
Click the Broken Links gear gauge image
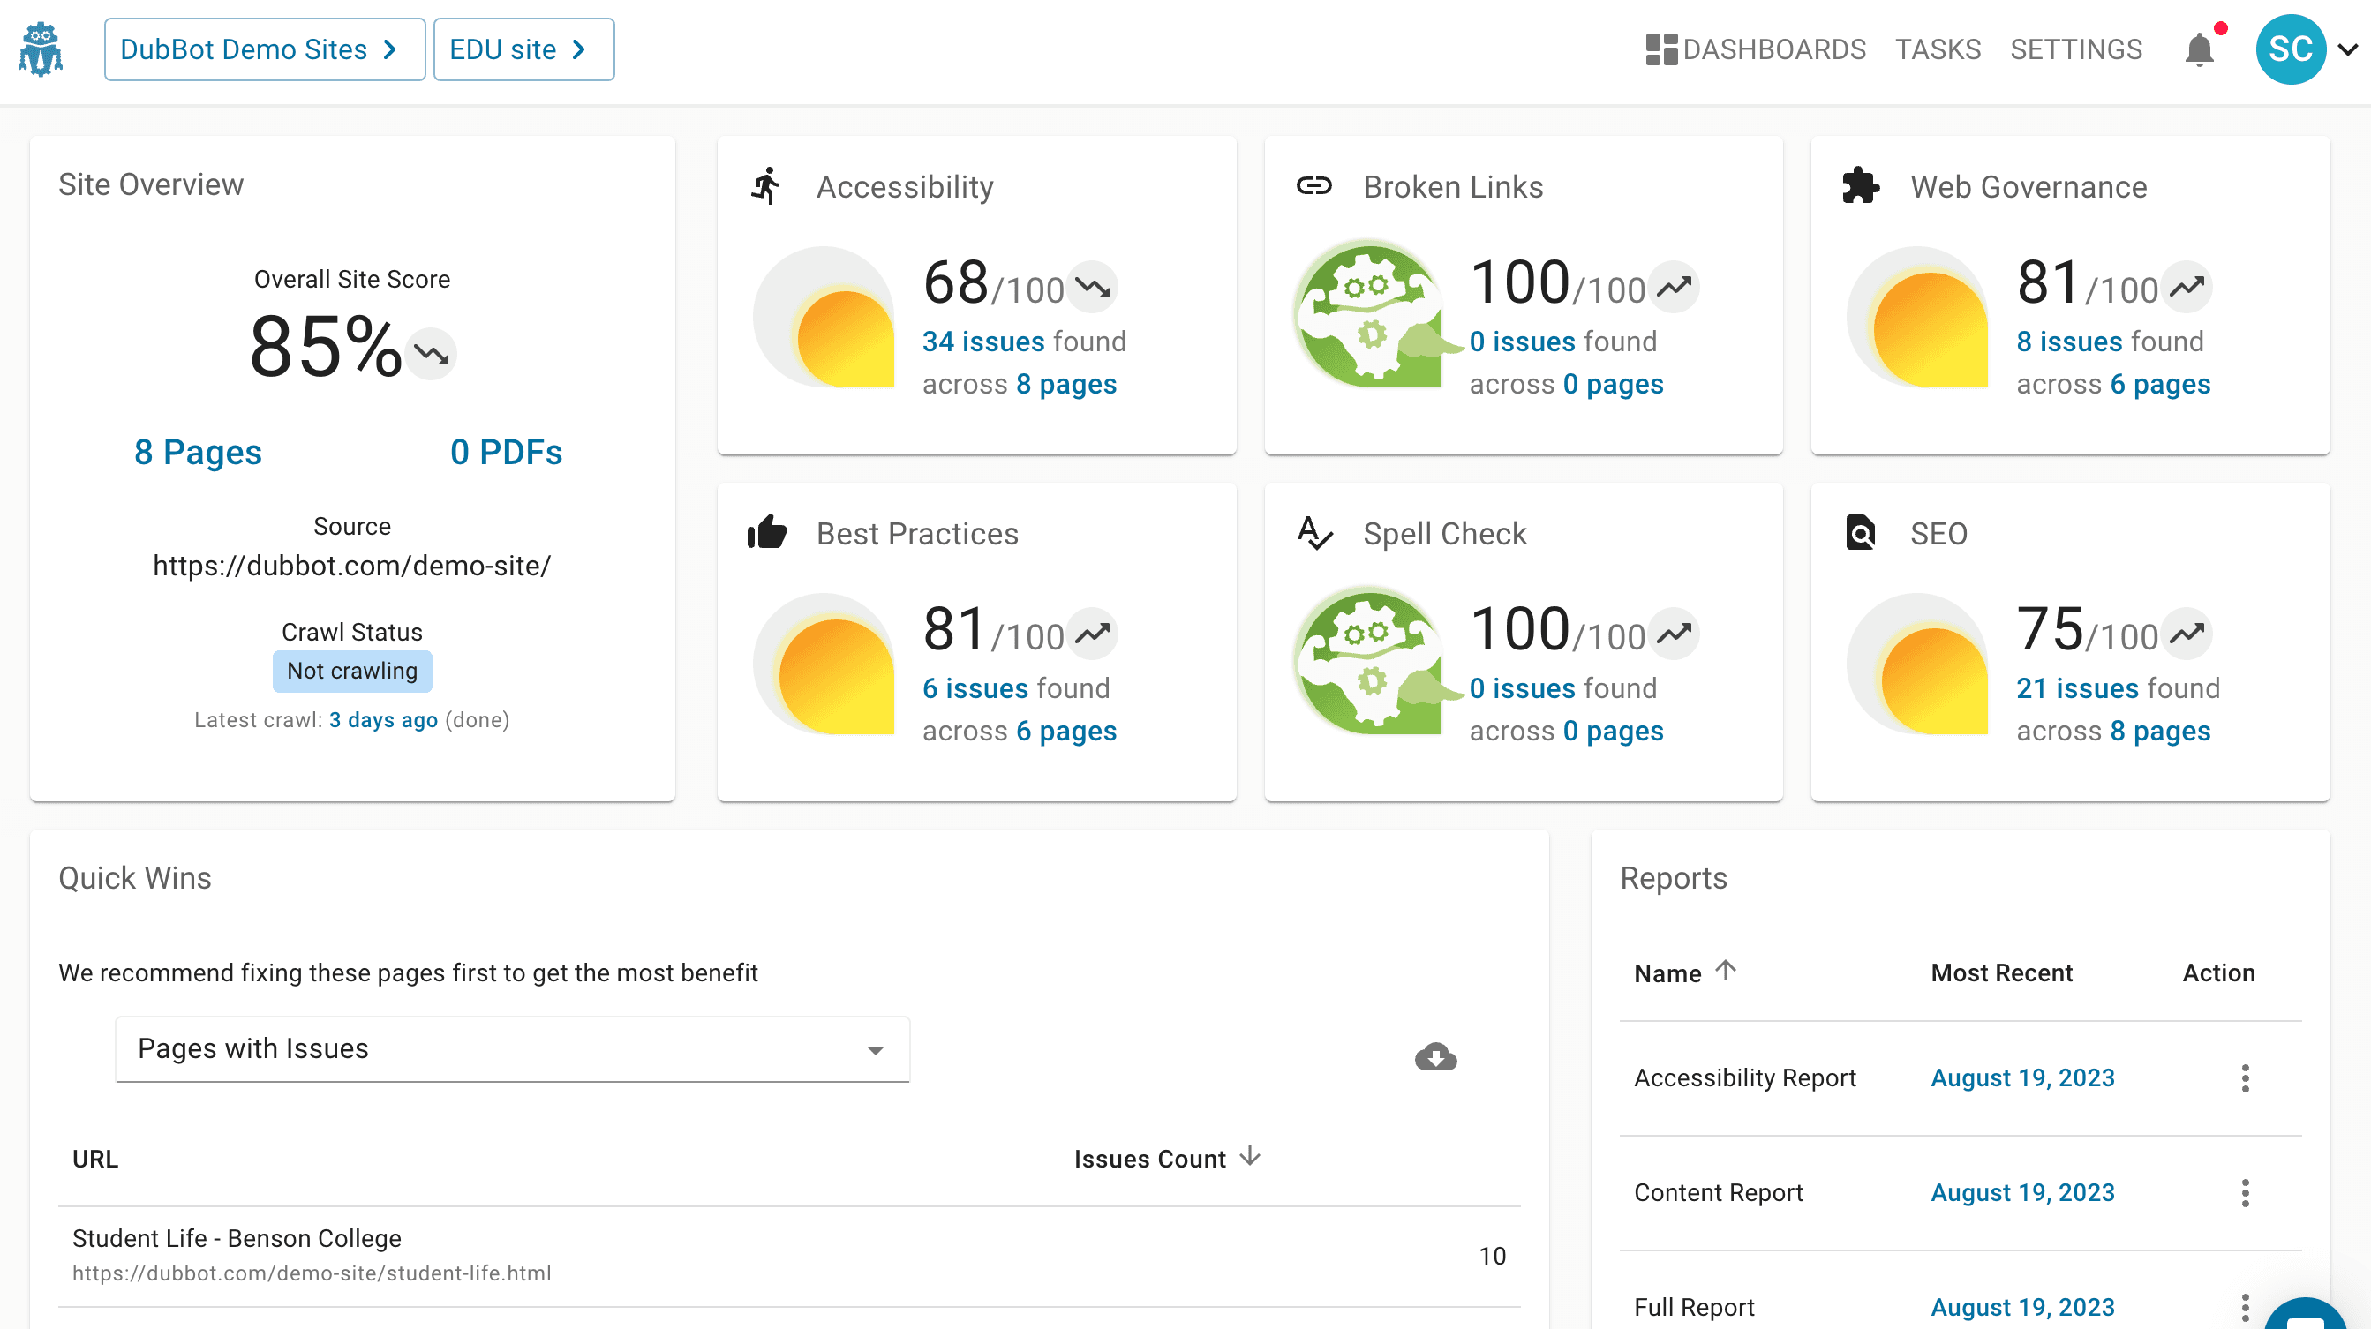coord(1367,315)
